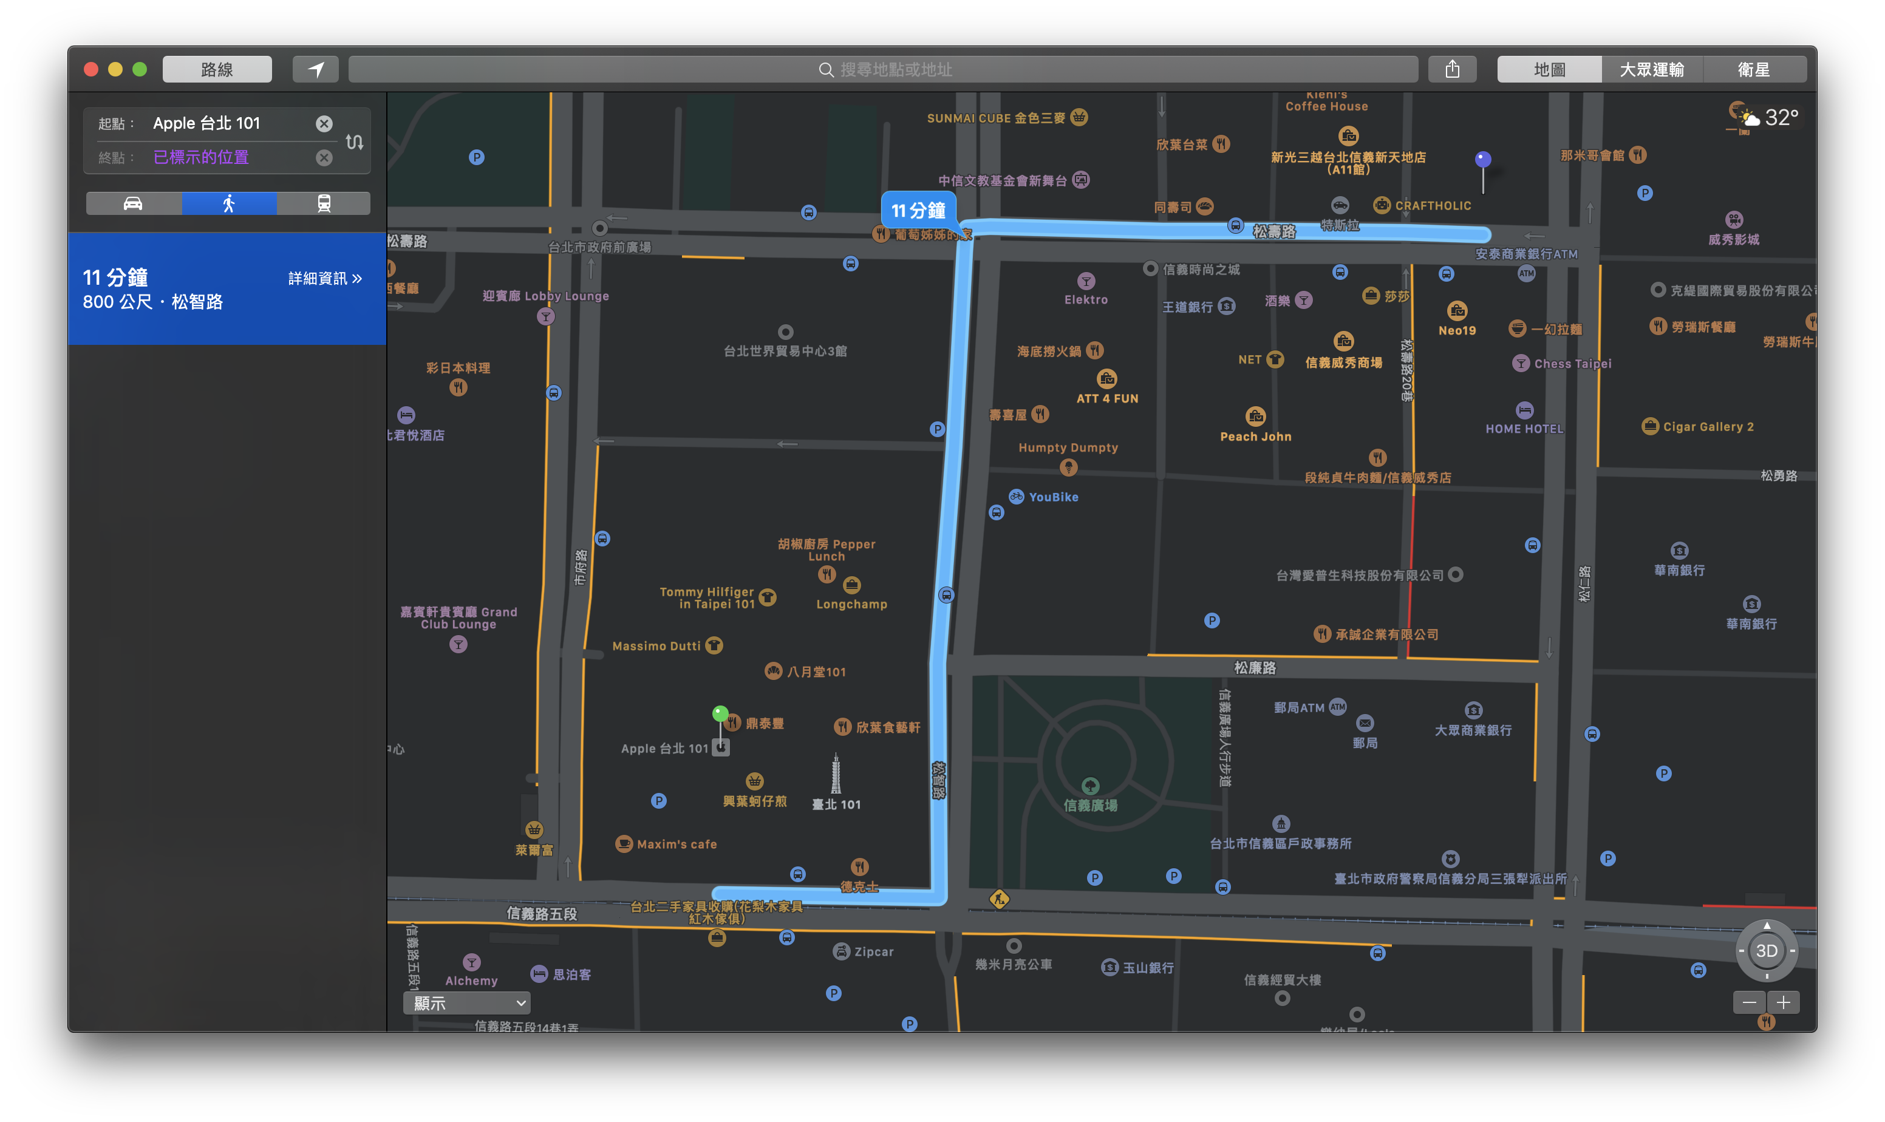This screenshot has width=1885, height=1122.
Task: Click the Neo19 shopping icon
Action: tap(1457, 311)
